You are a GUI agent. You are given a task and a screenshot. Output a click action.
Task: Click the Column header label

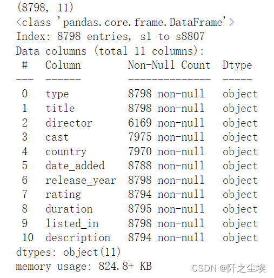63,65
